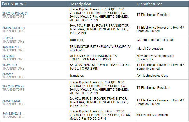Open the 2N4240R1 part link

pos(10,65)
